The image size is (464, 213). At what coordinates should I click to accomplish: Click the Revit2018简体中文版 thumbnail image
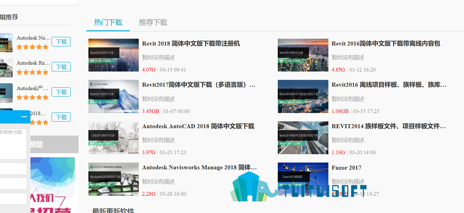(114, 55)
